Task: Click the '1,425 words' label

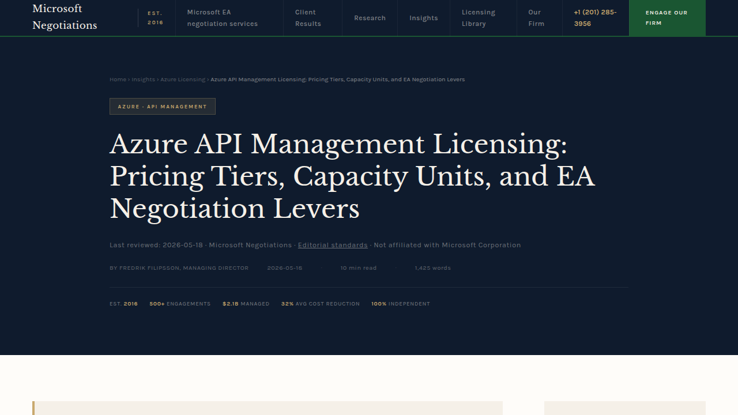Action: (433, 268)
